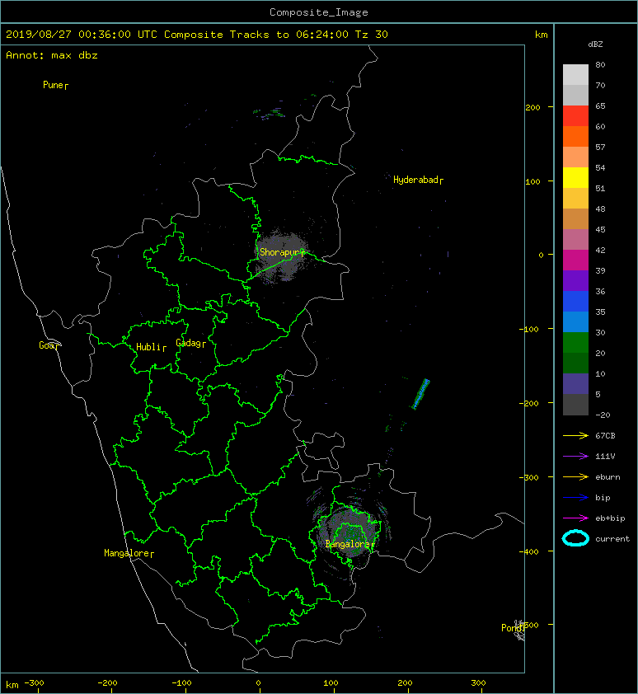The image size is (638, 694).
Task: Click the blue radar streak east of map
Action: click(x=421, y=393)
